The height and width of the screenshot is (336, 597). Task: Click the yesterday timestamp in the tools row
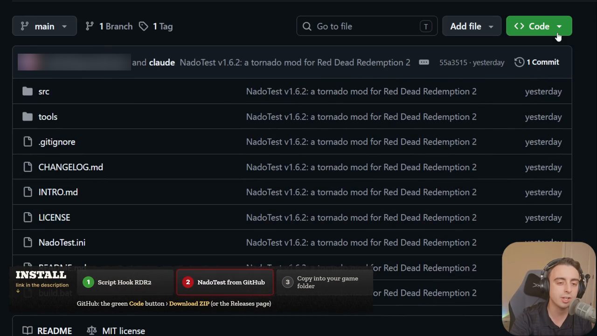click(543, 117)
